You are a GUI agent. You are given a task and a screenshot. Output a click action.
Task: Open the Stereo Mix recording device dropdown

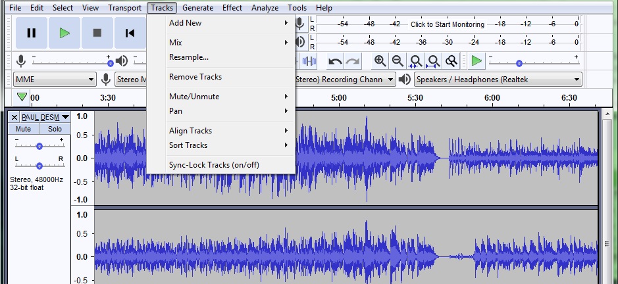click(131, 79)
